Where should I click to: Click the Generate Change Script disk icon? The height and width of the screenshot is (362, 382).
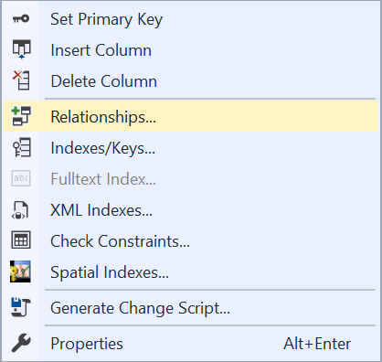(21, 307)
